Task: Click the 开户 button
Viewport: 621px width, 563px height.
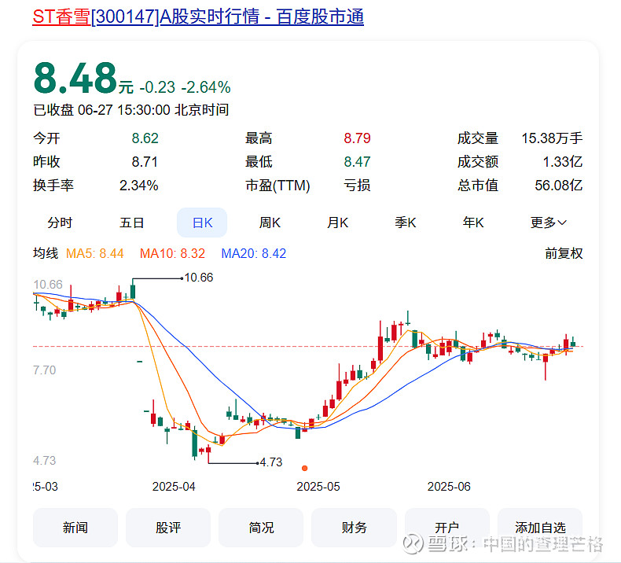Action: point(446,528)
